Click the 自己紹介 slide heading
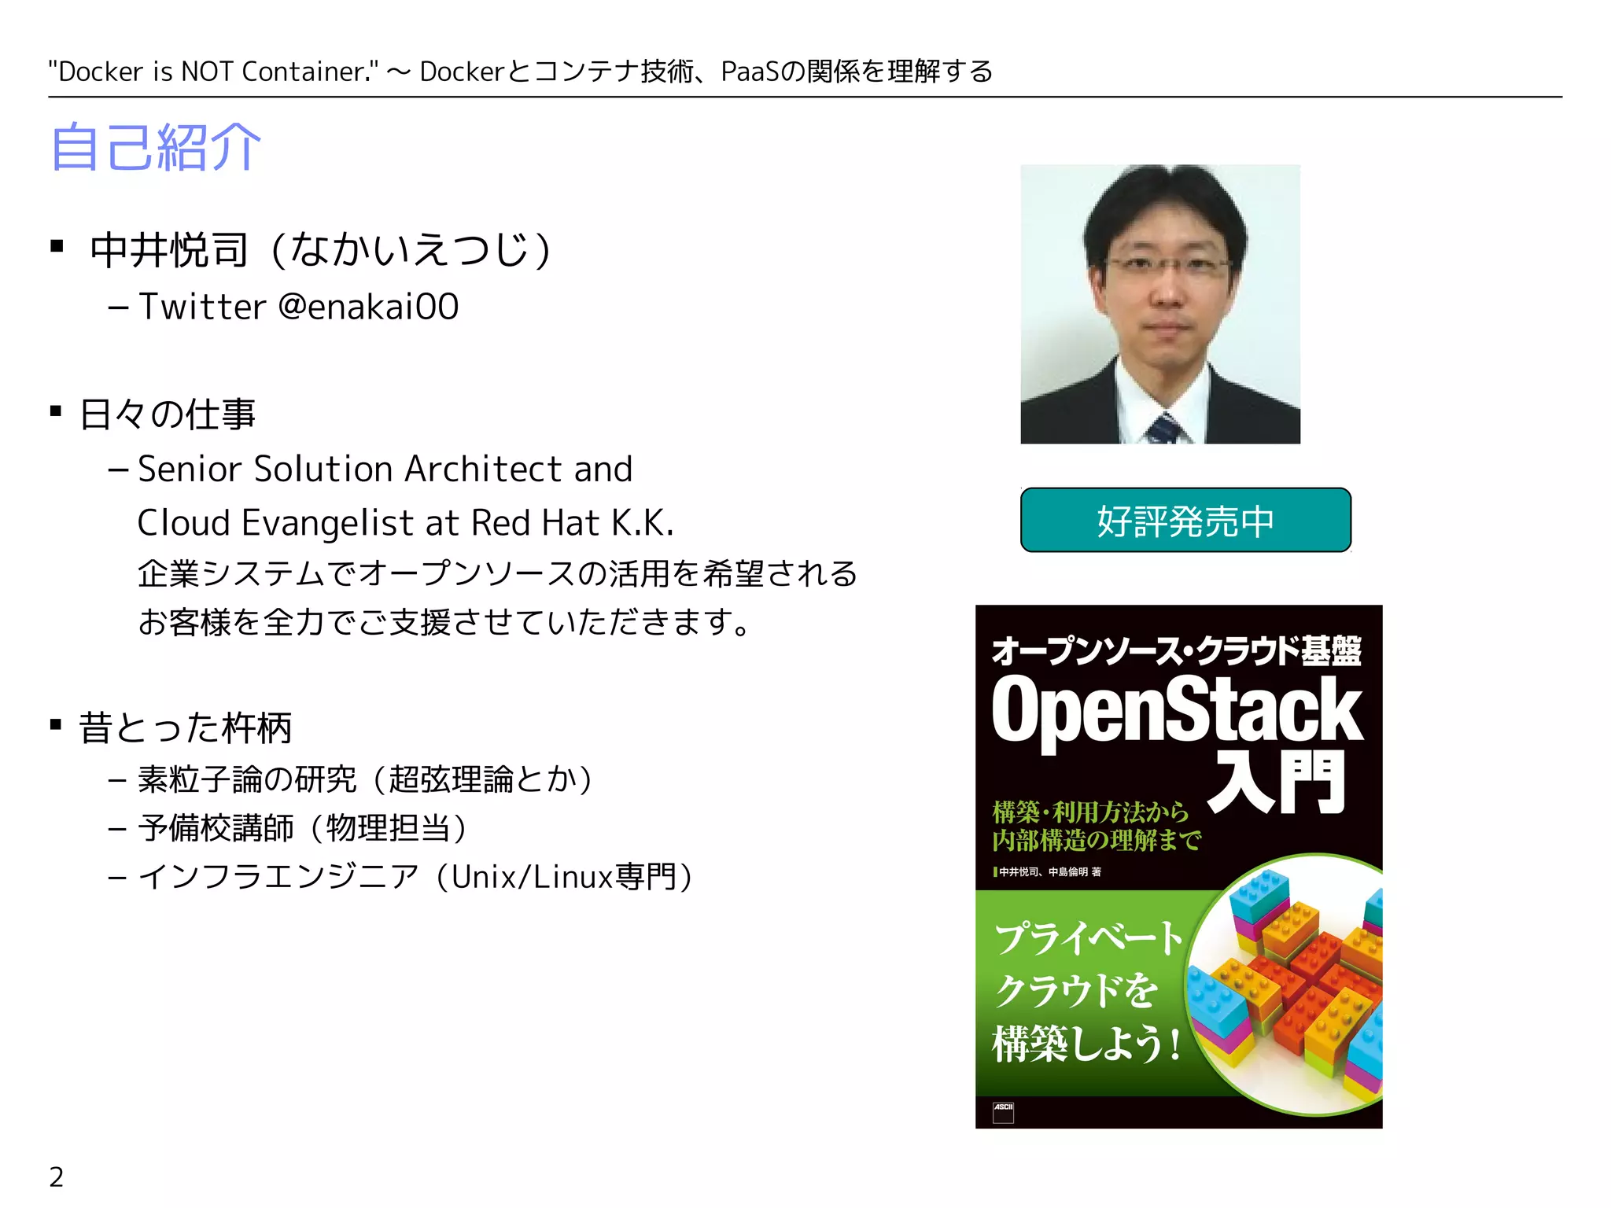 [156, 147]
